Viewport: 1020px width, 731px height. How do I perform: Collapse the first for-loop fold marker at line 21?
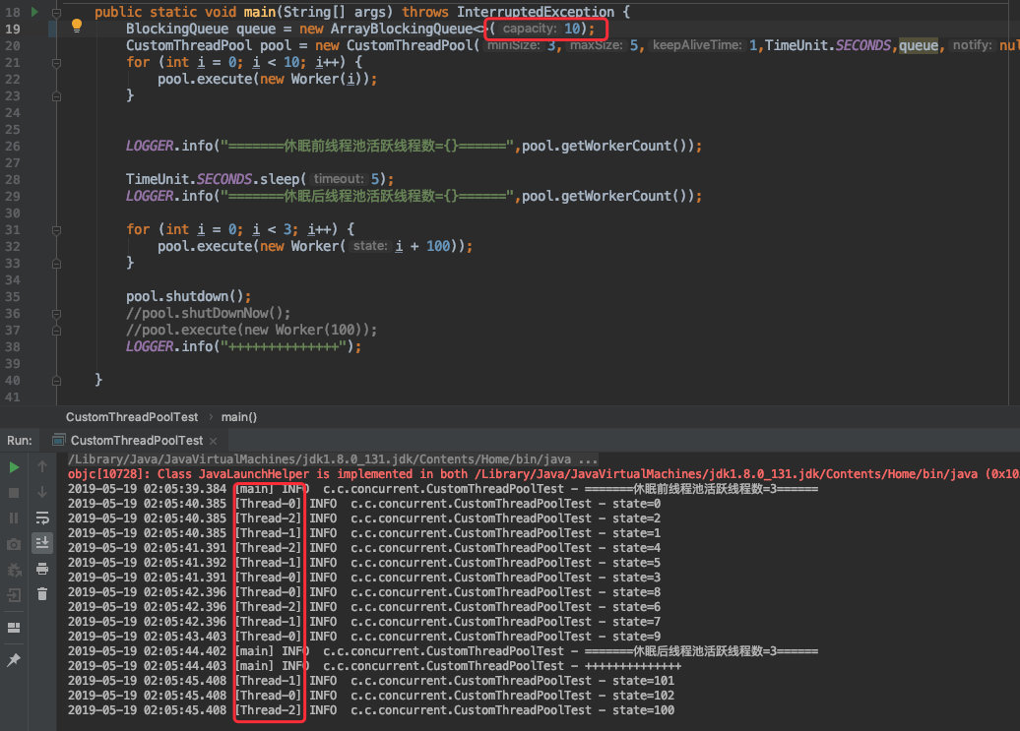pyautogui.click(x=56, y=63)
